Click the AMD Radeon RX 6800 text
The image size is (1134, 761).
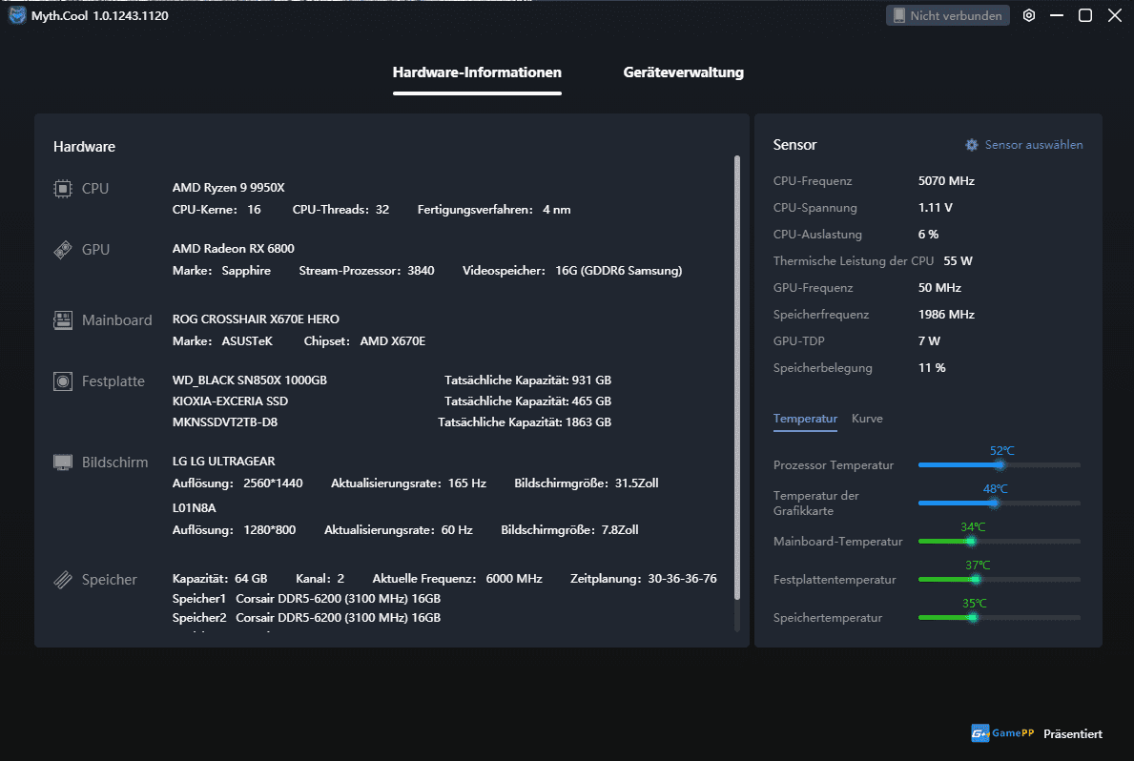tap(233, 248)
